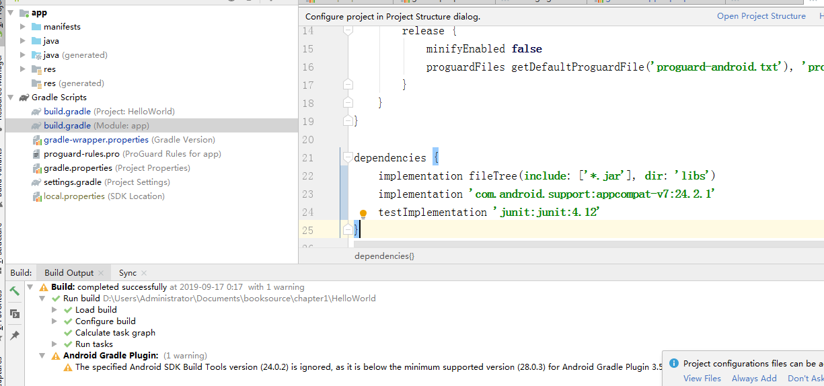The image size is (824, 386).
Task: Click the toggle view icon below hammer
Action: pyautogui.click(x=14, y=313)
